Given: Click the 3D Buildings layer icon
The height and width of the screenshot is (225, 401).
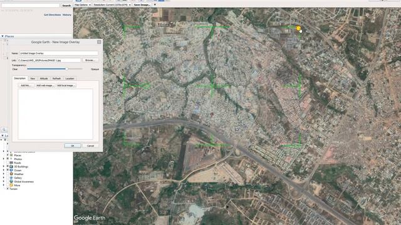Looking at the screenshot, I should 11,166.
